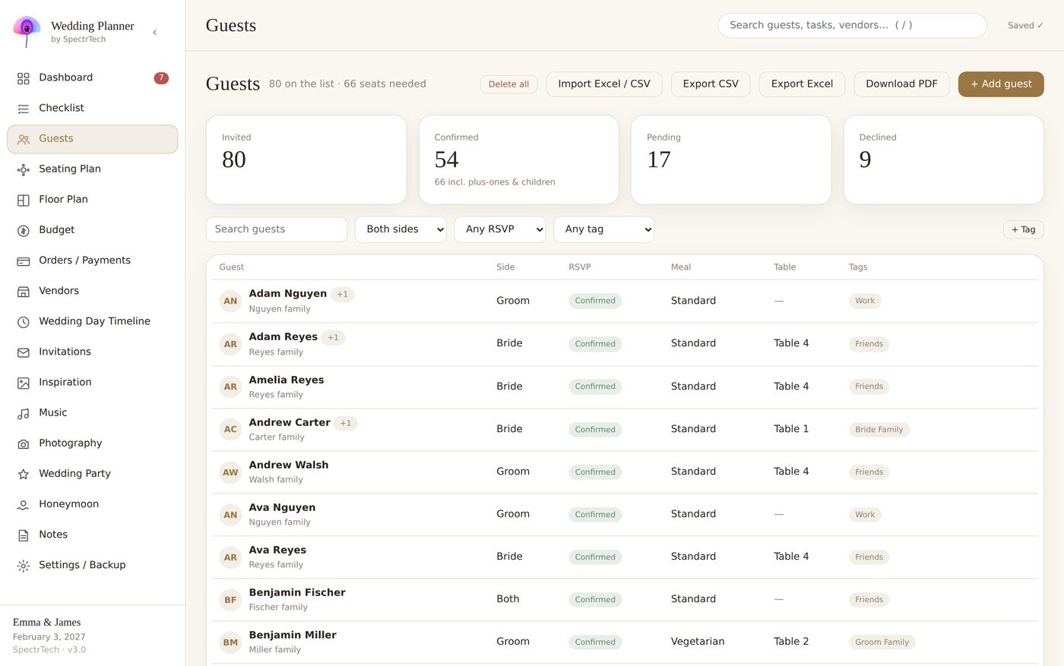The image size is (1064, 666).
Task: Click Amelia Reyes's Confirmed RSVP badge
Action: [x=595, y=387]
